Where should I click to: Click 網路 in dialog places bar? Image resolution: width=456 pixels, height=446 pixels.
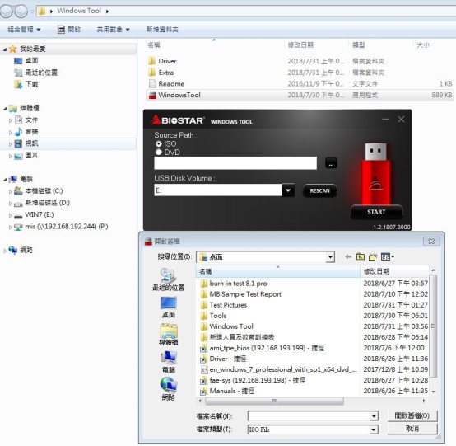coord(169,389)
